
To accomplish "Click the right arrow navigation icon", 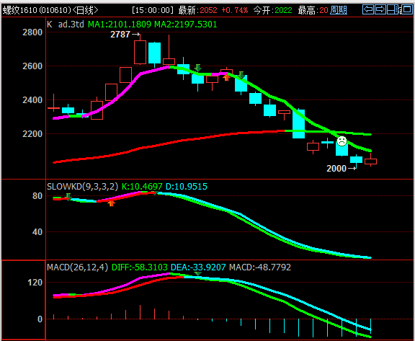I will pos(380,9).
